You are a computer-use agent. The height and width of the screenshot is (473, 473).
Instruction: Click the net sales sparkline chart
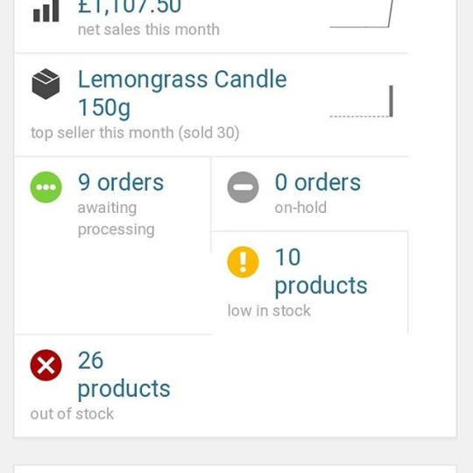coord(362,13)
